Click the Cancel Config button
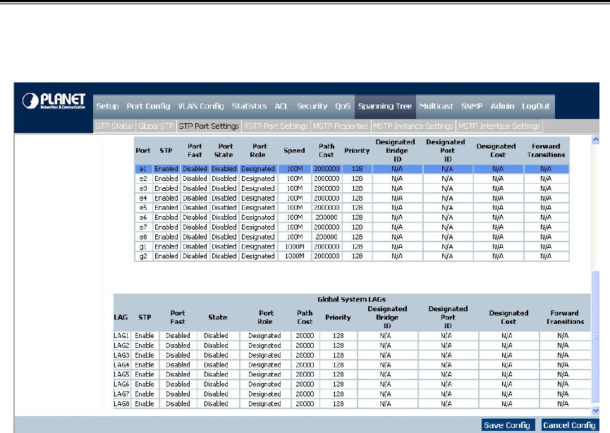The image size is (610, 433). [x=569, y=425]
